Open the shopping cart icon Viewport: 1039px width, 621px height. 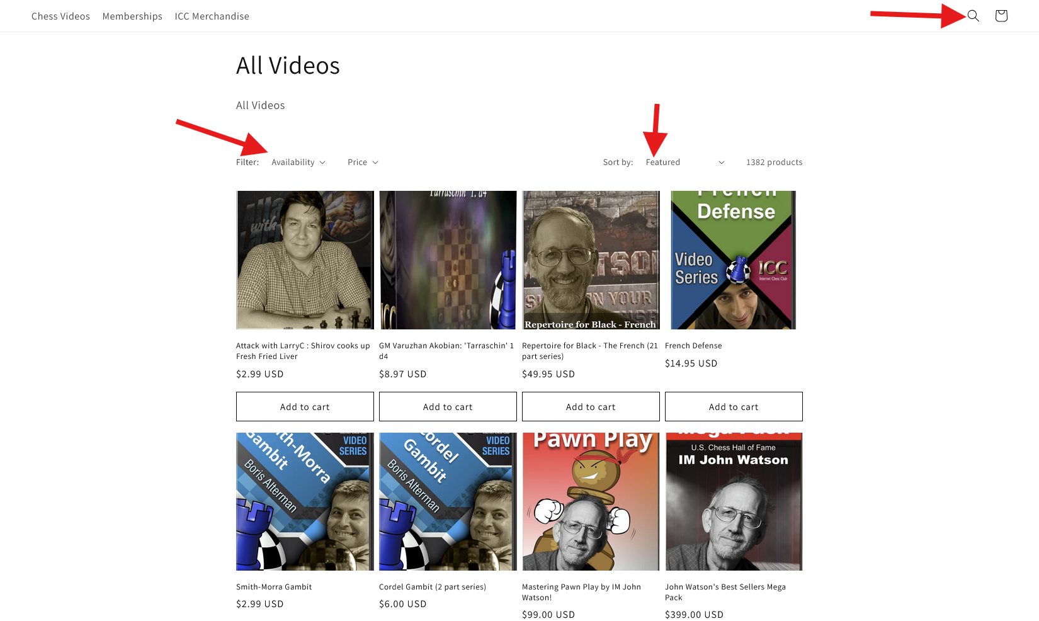[x=1001, y=16]
